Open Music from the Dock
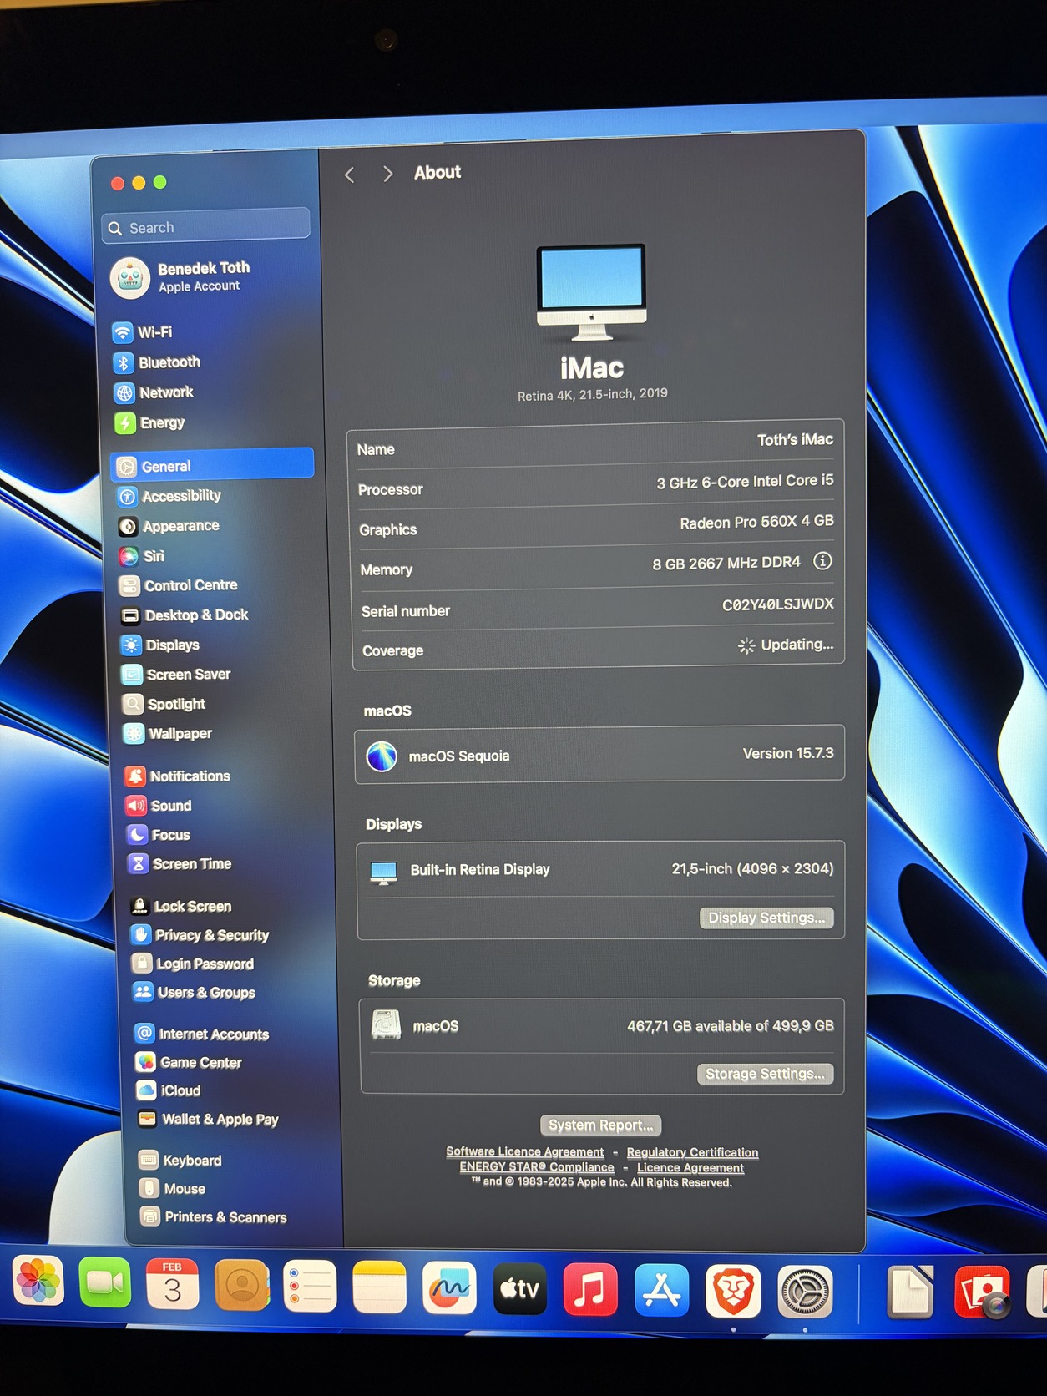Image resolution: width=1047 pixels, height=1396 pixels. pyautogui.click(x=590, y=1290)
